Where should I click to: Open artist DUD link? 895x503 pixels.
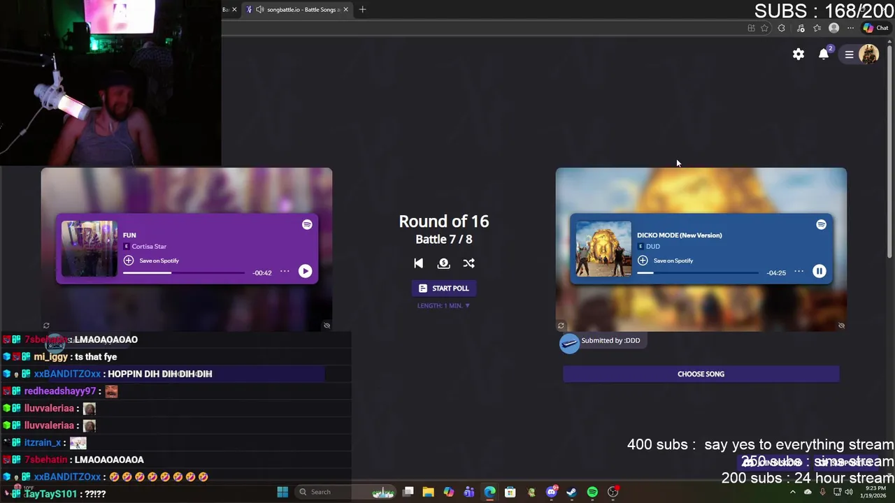652,247
